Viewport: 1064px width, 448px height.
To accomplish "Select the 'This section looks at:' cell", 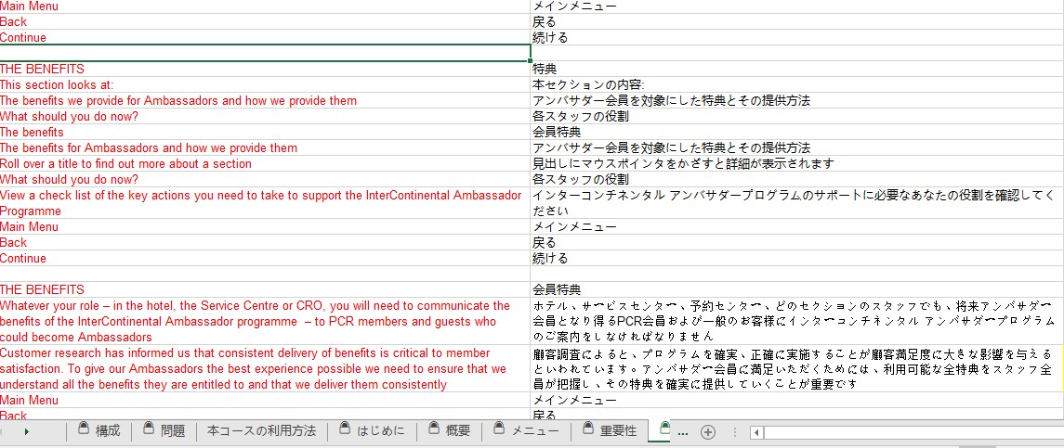I will tap(265, 84).
